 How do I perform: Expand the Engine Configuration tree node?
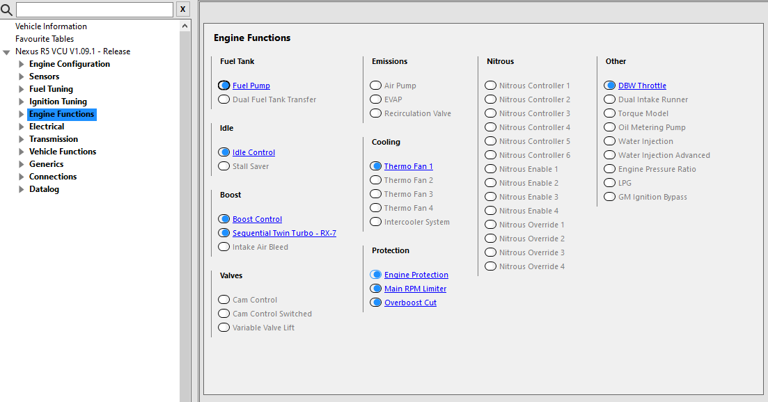pos(21,64)
